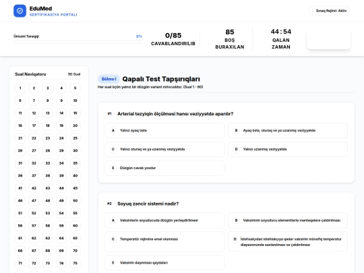Choose option B 'Ayaq üstə, oturaq' for question 1

pos(288,131)
